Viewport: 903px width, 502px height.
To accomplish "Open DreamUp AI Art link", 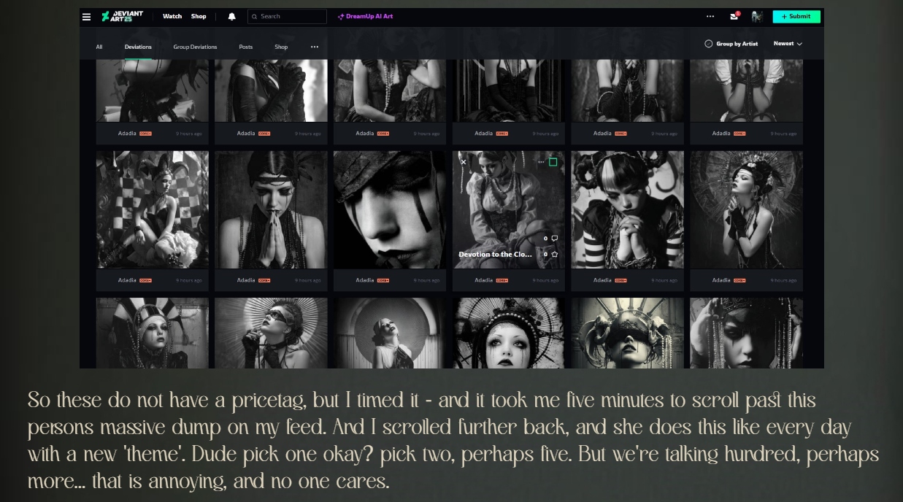I will tap(365, 17).
